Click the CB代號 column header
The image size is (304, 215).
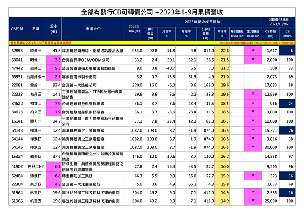tap(17, 29)
